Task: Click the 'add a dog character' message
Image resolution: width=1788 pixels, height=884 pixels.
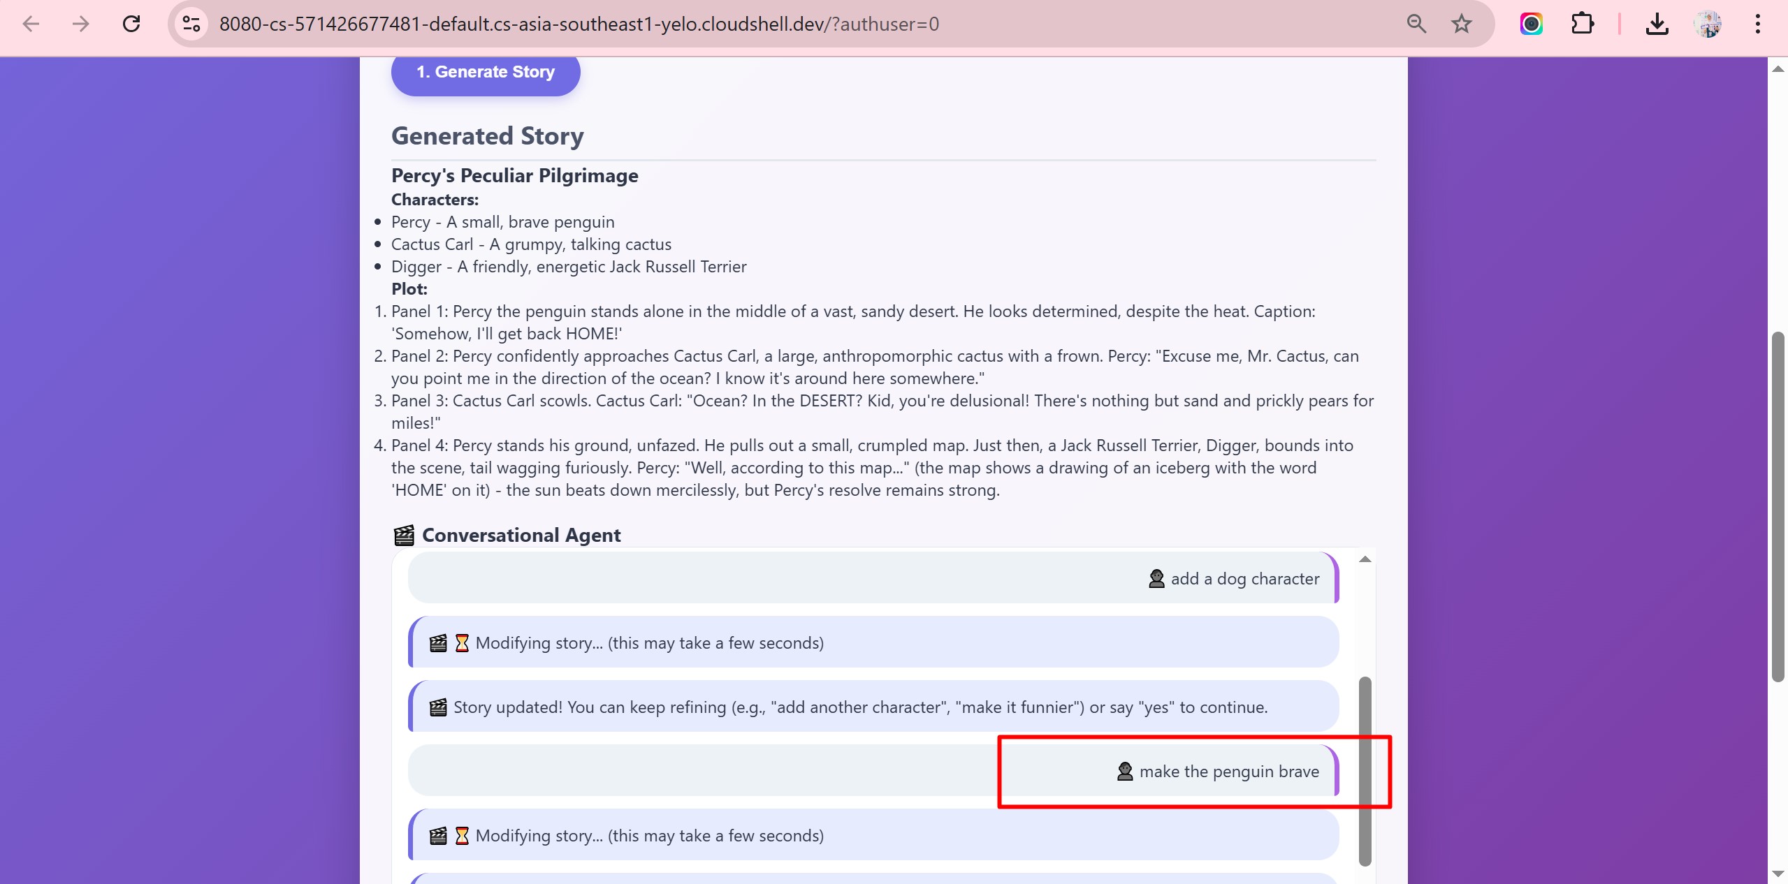Action: pyautogui.click(x=1244, y=579)
